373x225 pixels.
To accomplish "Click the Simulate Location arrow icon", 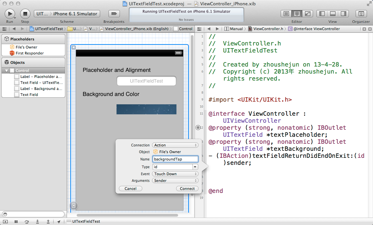I will [x=59, y=221].
